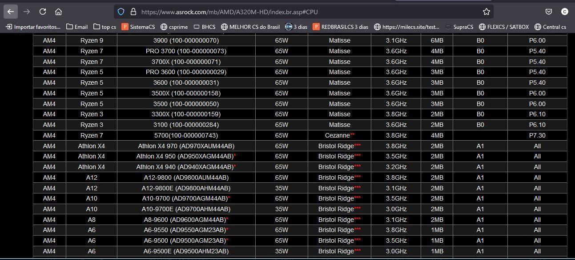575x260 pixels.
Task: Open the milecs.site bookmark
Action: pyautogui.click(x=407, y=27)
